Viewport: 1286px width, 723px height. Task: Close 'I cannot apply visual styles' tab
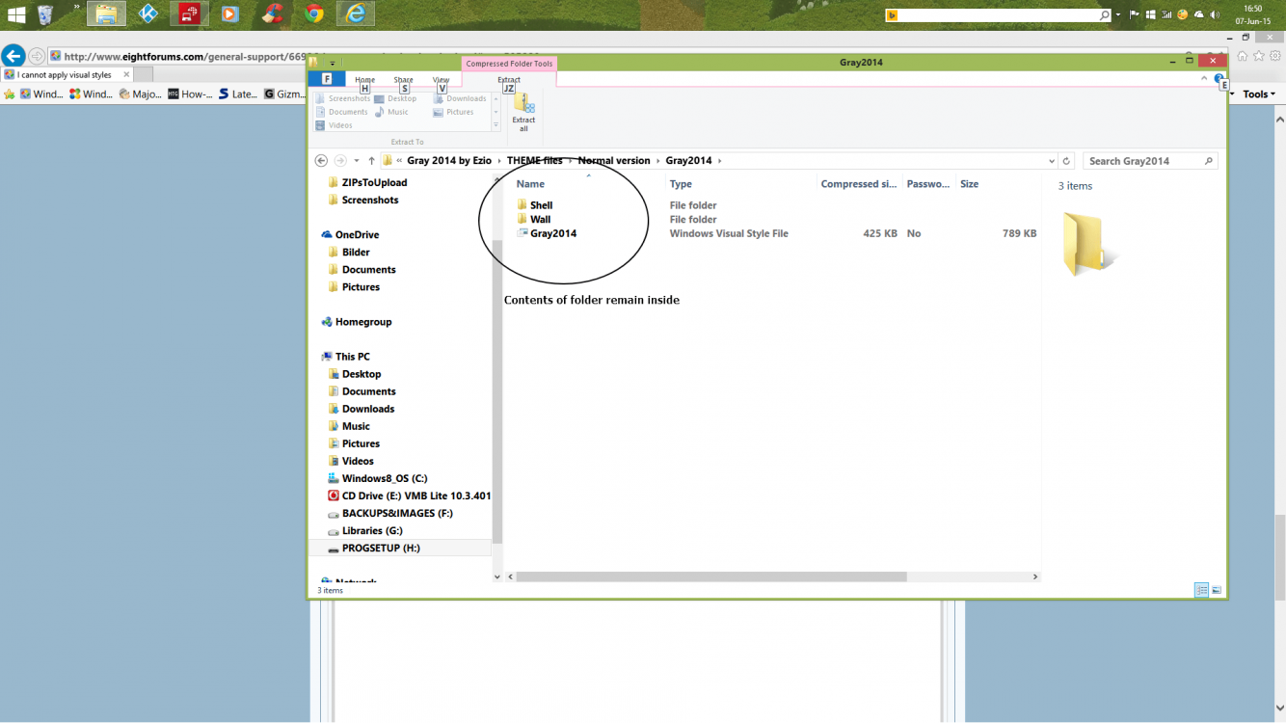pos(126,74)
